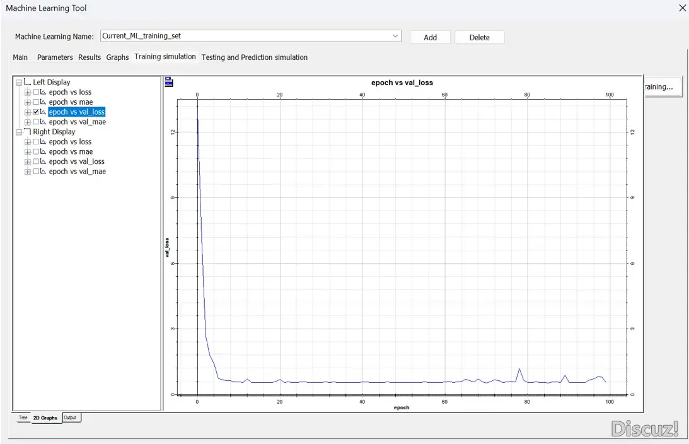Click the epoch vs val_loss graph title
689x444 pixels.
402,83
